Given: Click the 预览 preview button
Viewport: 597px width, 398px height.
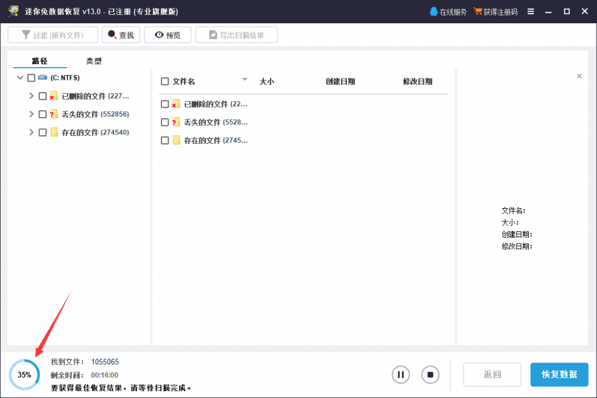Looking at the screenshot, I should coord(167,35).
